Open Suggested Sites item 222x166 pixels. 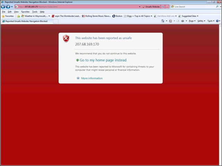[x=187, y=16]
